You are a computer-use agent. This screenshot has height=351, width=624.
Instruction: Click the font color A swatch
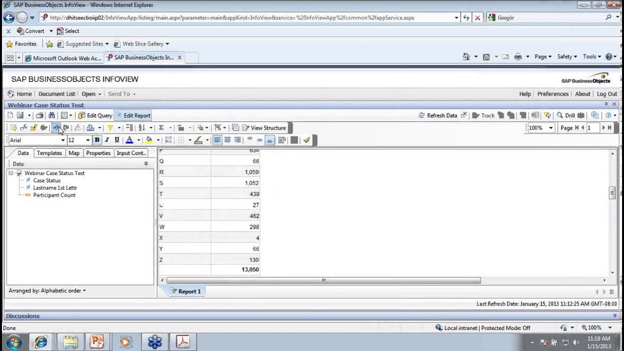click(129, 140)
